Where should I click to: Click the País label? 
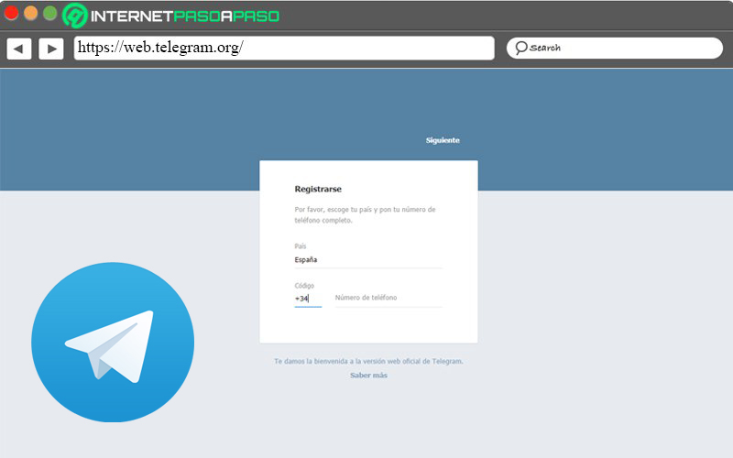coord(301,245)
